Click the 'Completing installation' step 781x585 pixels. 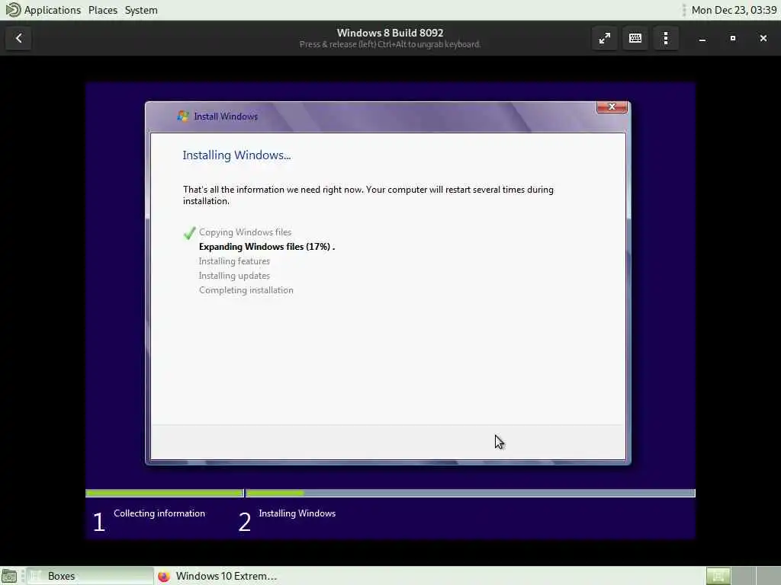(x=246, y=290)
